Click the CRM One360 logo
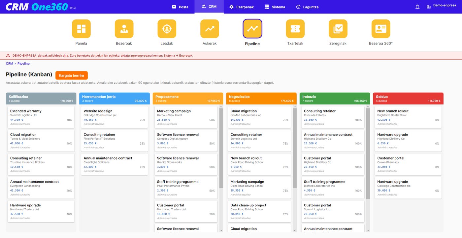The width and height of the screenshot is (462, 238). [x=37, y=7]
